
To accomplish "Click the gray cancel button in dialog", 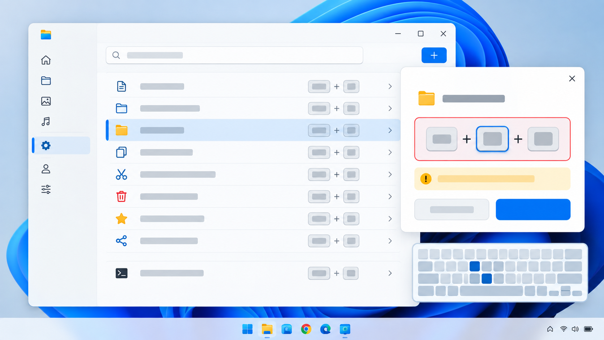I will [x=452, y=210].
